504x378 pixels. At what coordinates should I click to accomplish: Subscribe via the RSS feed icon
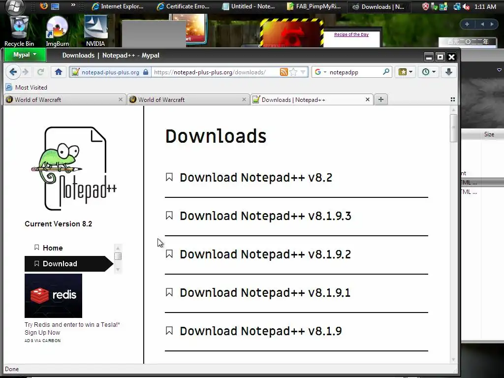[x=284, y=72]
